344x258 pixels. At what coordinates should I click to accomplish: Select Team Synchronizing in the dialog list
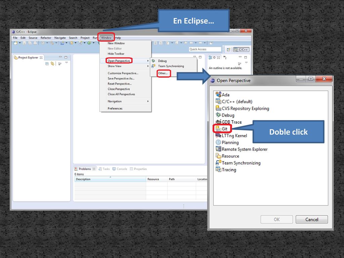point(238,163)
